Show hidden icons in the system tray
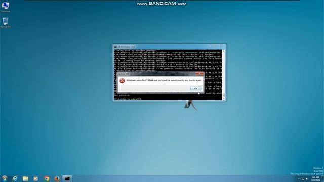Screen dimensions: 324x182 point(299,179)
